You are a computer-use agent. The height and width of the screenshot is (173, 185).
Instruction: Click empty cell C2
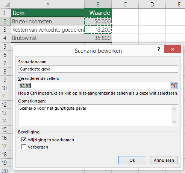click(125, 21)
